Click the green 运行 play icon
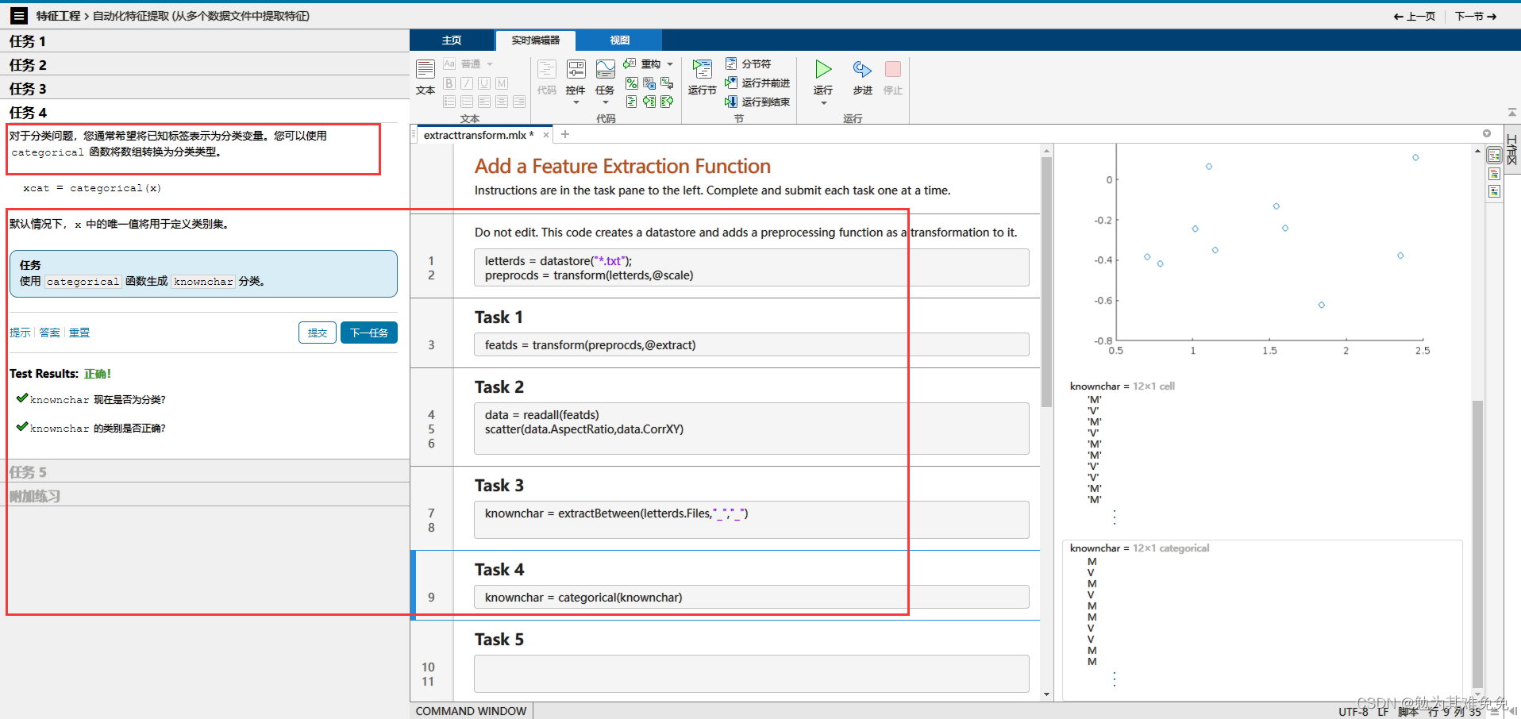1521x719 pixels. point(823,70)
